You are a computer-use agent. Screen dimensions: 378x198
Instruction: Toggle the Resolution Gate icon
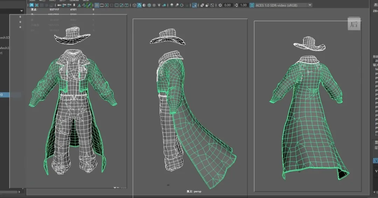point(107,5)
